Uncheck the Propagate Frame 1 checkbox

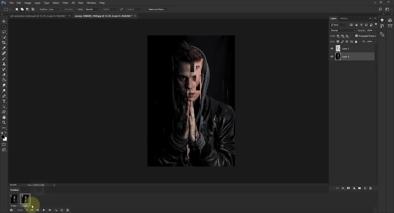[356, 36]
